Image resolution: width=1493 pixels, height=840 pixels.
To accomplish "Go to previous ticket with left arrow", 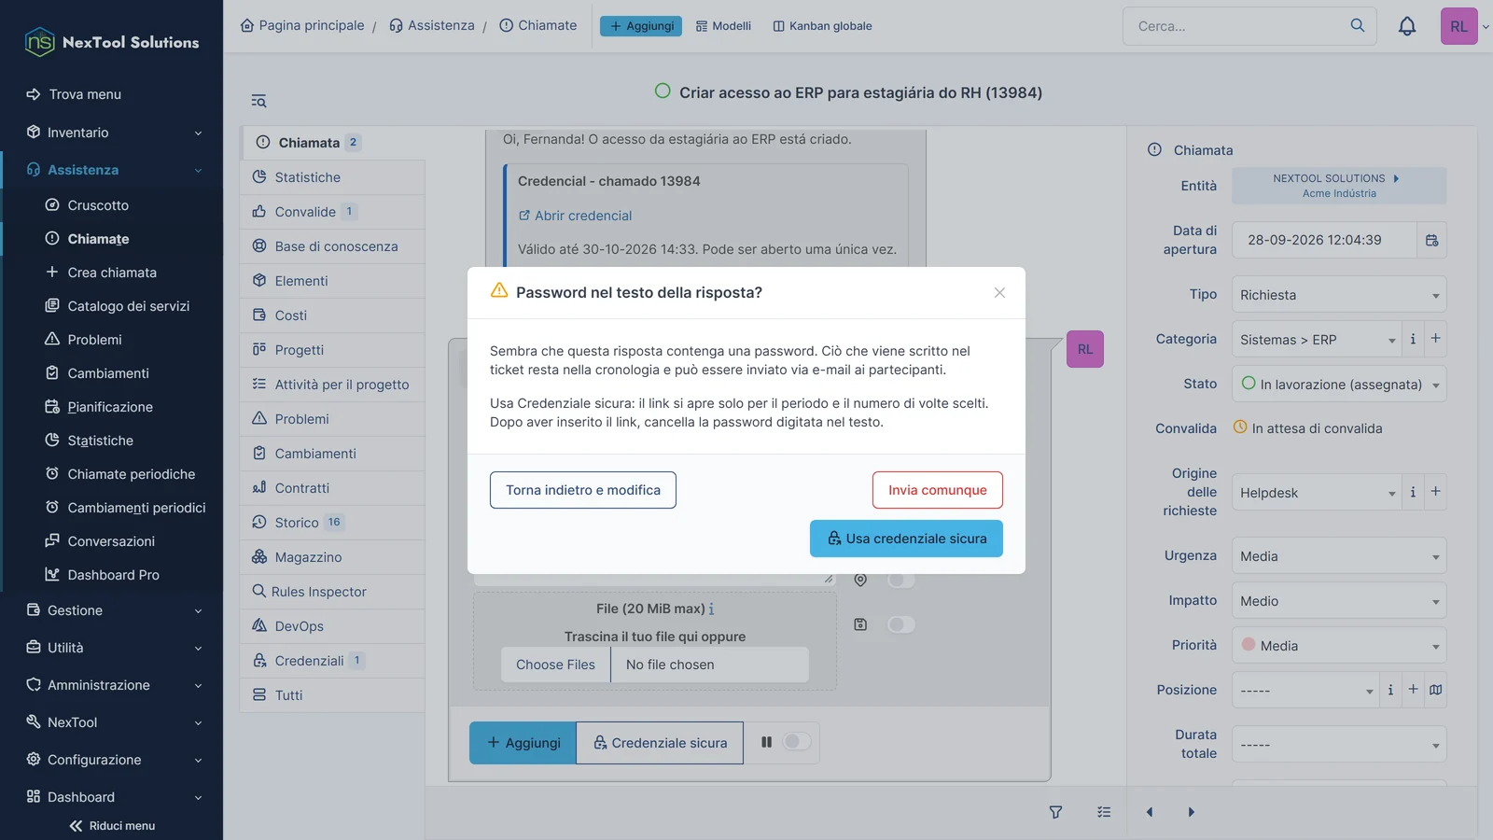I will [x=1150, y=812].
